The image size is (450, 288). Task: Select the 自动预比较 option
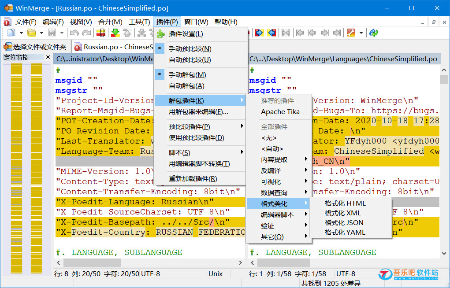[190, 59]
